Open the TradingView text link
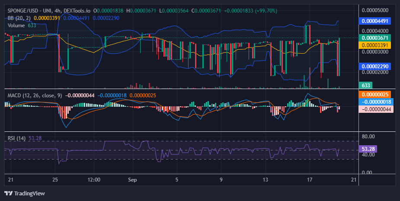 click(x=29, y=193)
